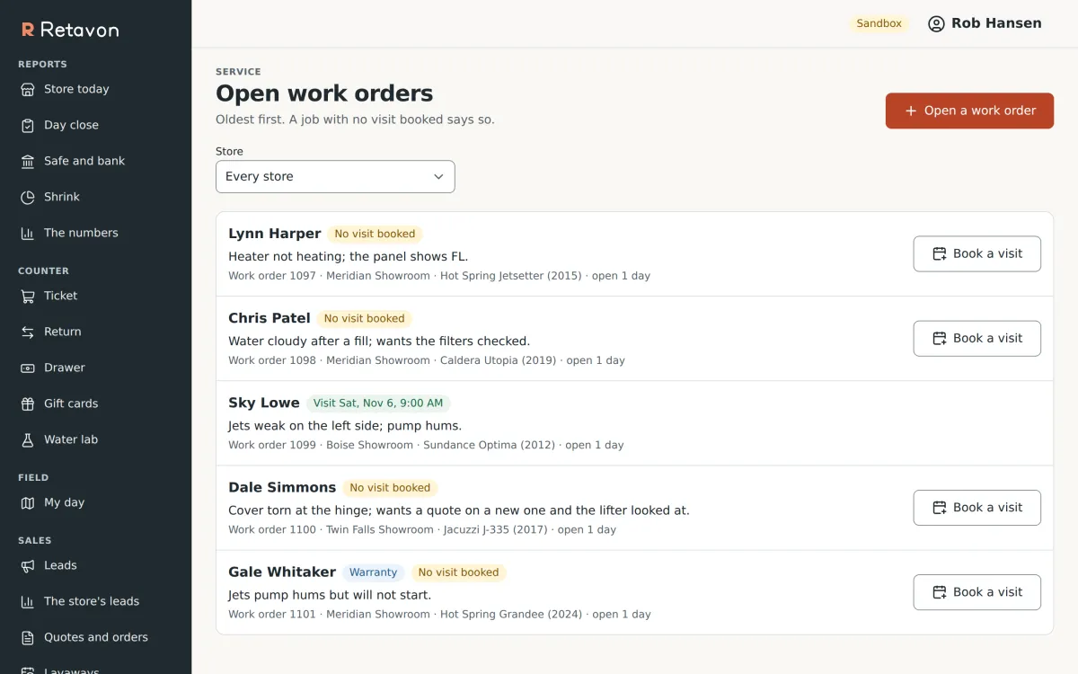
Task: Click Work order 1101 details line
Action: tap(439, 615)
